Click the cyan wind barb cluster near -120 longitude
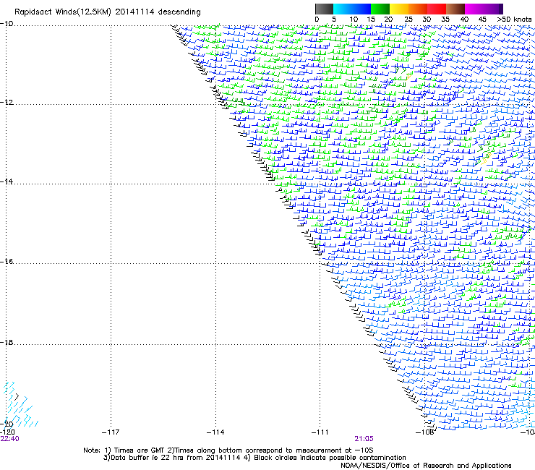Viewport: 535px width, 470px height. (20, 406)
